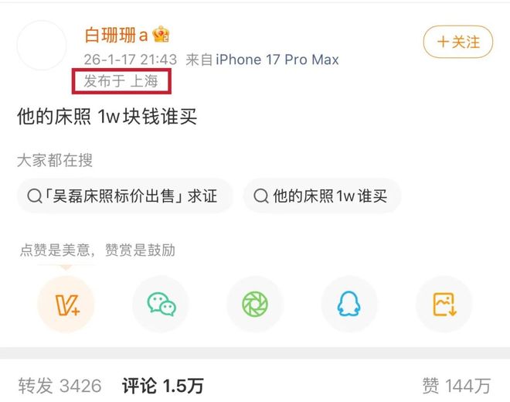Open the 白珊珊a profile via the username
Image resolution: width=510 pixels, height=402 pixels.
click(116, 35)
